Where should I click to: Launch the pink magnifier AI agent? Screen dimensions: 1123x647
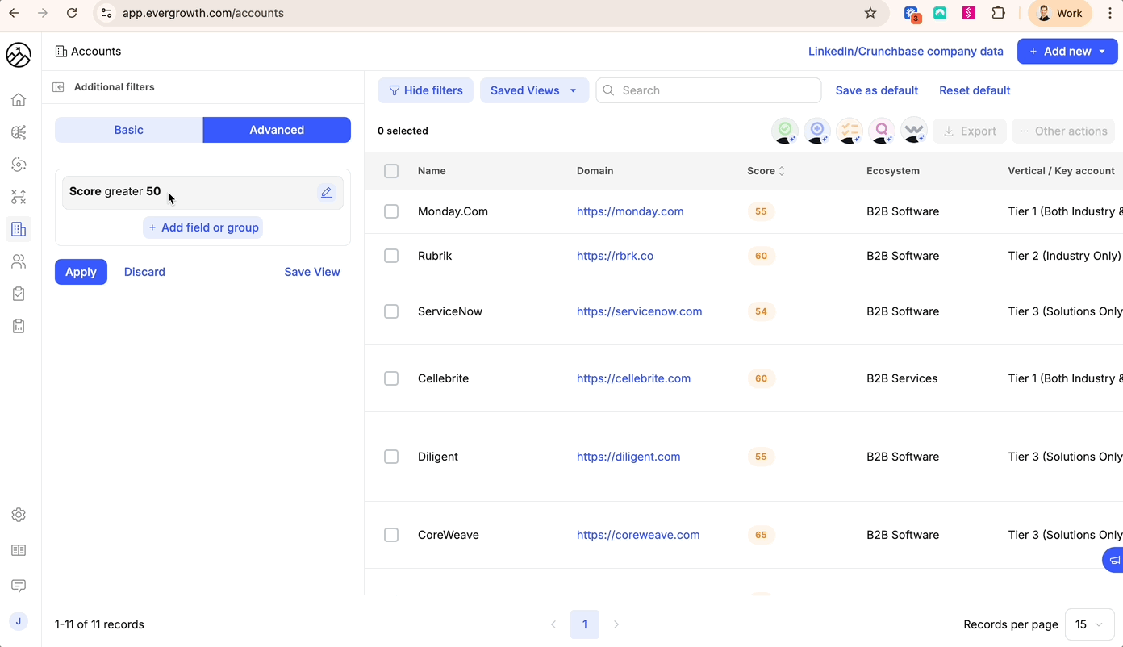[x=881, y=131]
